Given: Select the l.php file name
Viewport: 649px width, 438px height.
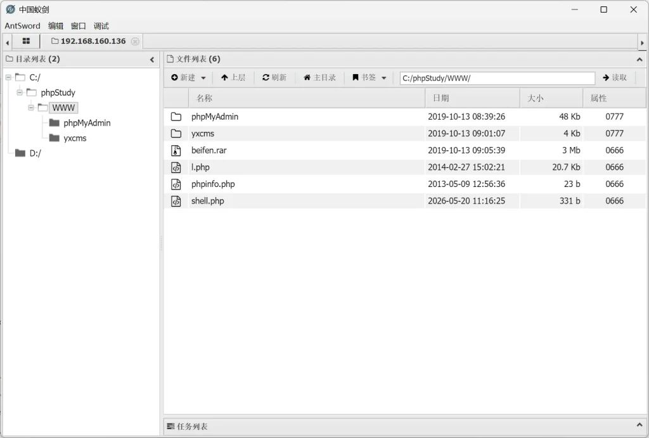Looking at the screenshot, I should coord(200,167).
